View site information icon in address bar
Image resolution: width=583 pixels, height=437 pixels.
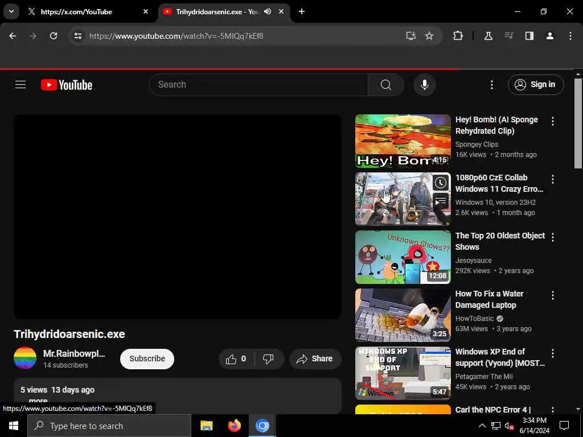pos(77,36)
